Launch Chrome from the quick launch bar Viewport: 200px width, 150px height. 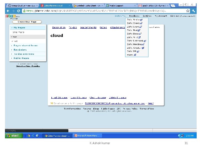pos(29,136)
